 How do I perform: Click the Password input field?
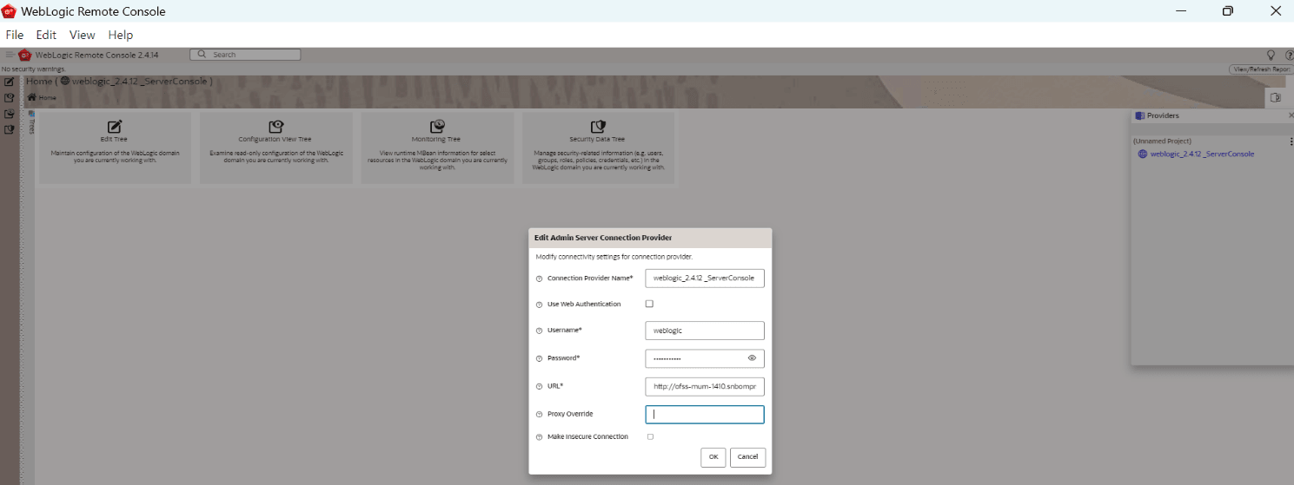[695, 358]
